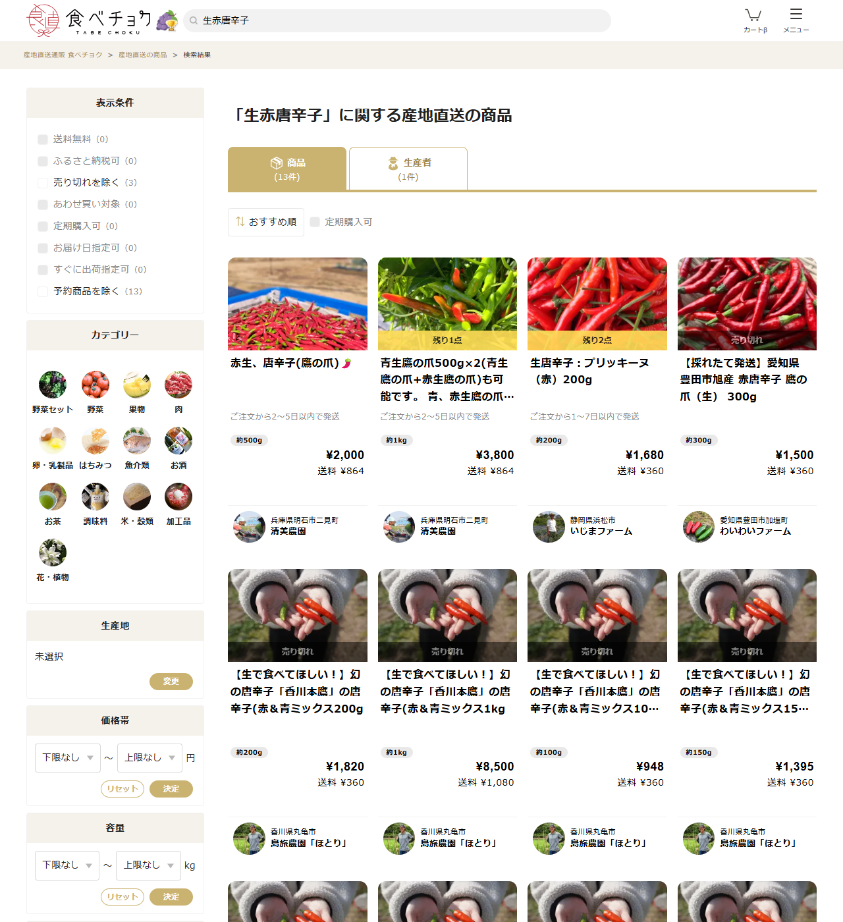Select the 米・穀類 category icon
843x922 pixels.
(137, 497)
